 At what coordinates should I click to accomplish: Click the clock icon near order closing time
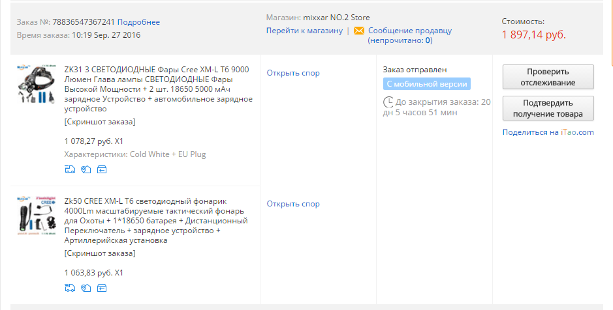(x=388, y=102)
